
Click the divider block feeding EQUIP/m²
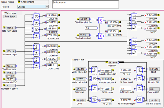point(36,16)
